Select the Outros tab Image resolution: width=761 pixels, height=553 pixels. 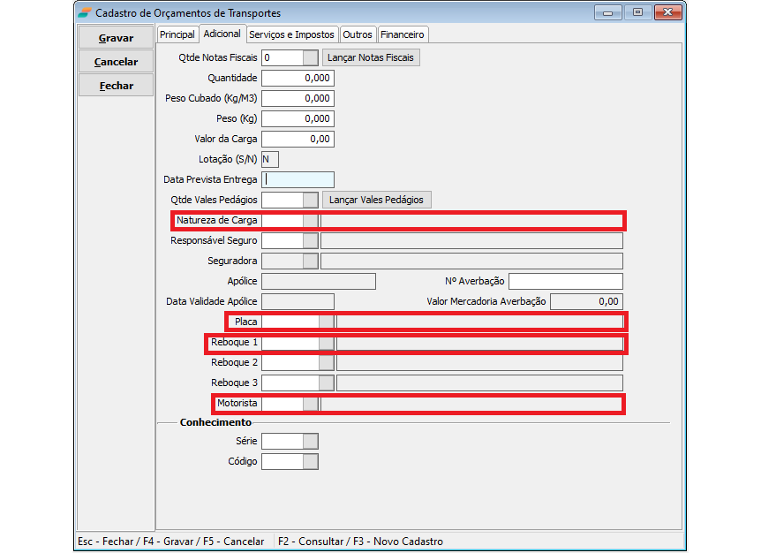[x=358, y=34]
